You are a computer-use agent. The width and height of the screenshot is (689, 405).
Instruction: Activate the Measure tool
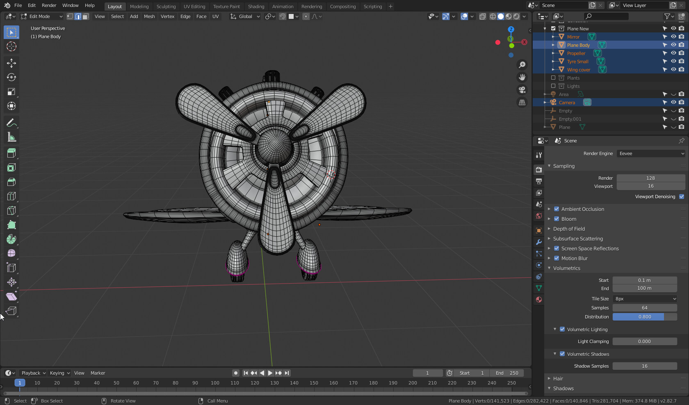point(11,137)
